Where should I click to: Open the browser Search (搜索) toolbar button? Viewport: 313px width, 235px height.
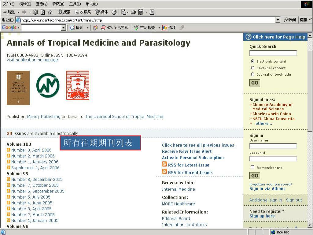[x=64, y=12]
